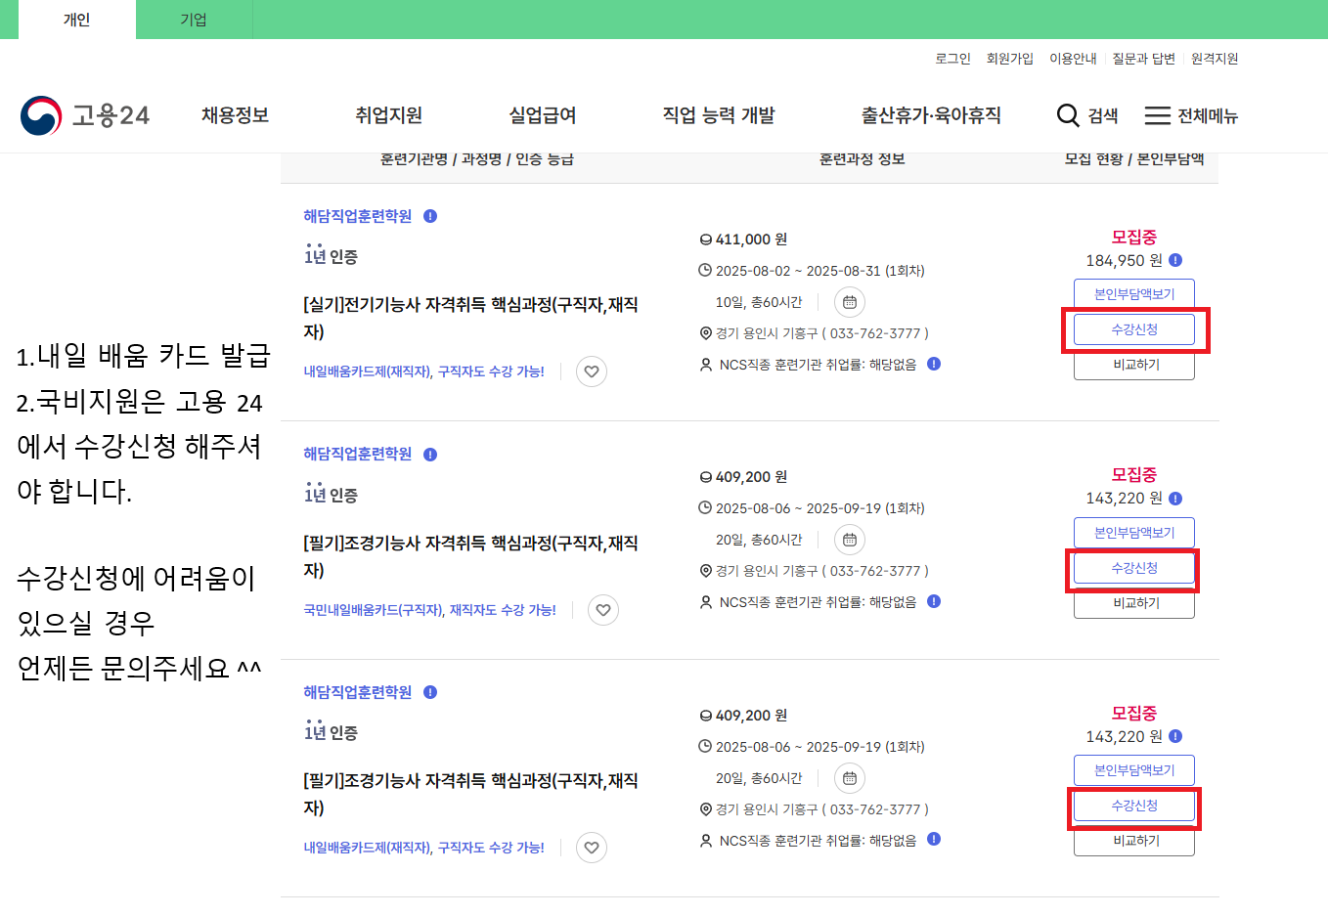Open the [실기]전기기능사 자격취득 핵심과정 title
The image size is (1328, 916).
(470, 318)
